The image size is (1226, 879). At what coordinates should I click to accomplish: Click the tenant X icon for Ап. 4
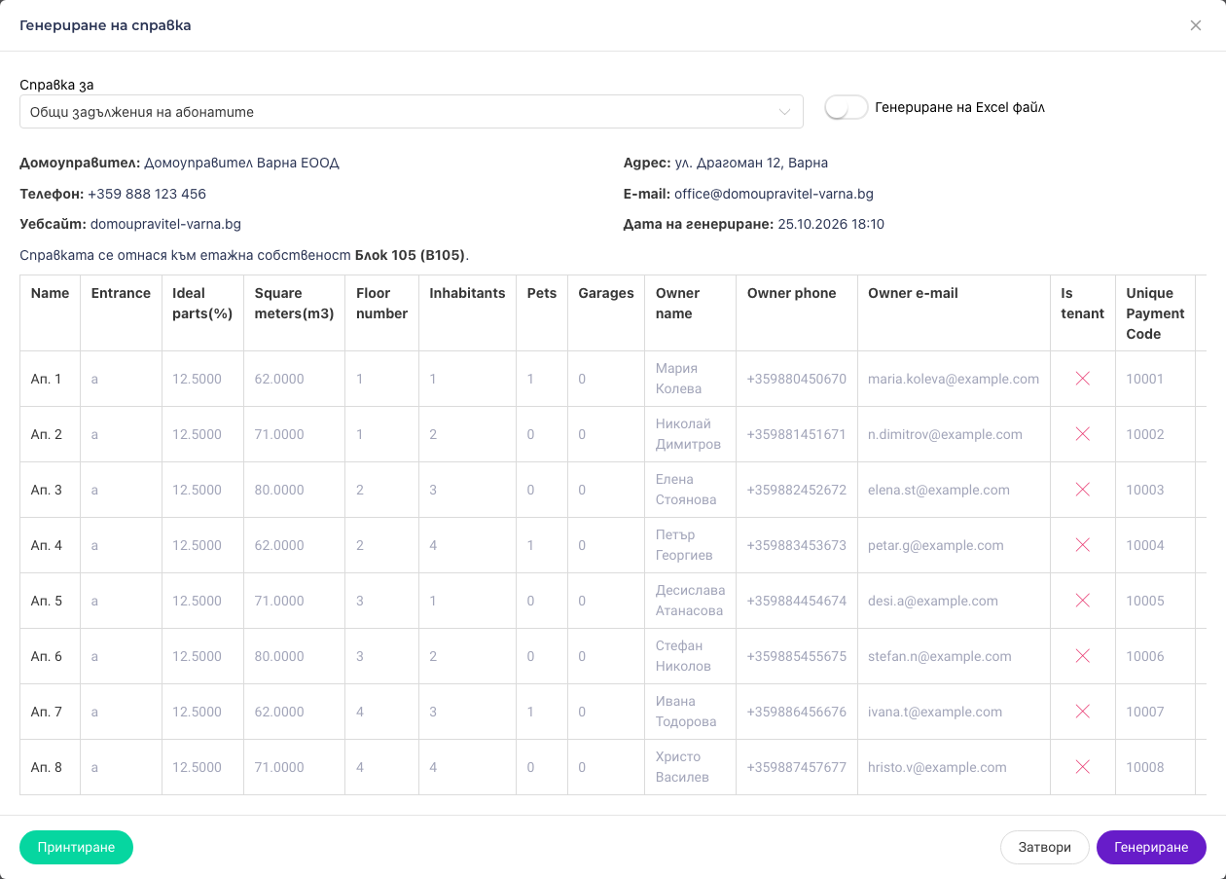point(1082,545)
